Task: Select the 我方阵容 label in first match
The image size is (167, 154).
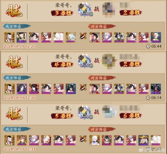Action: (x=17, y=26)
